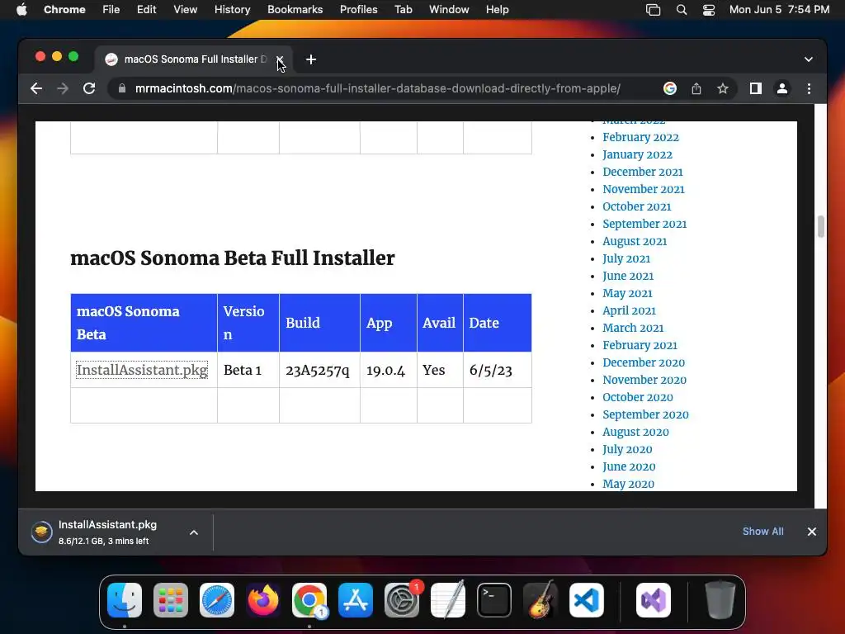Screen dimensions: 845x634
Task: Open December 2021 archive link
Action: 642,172
